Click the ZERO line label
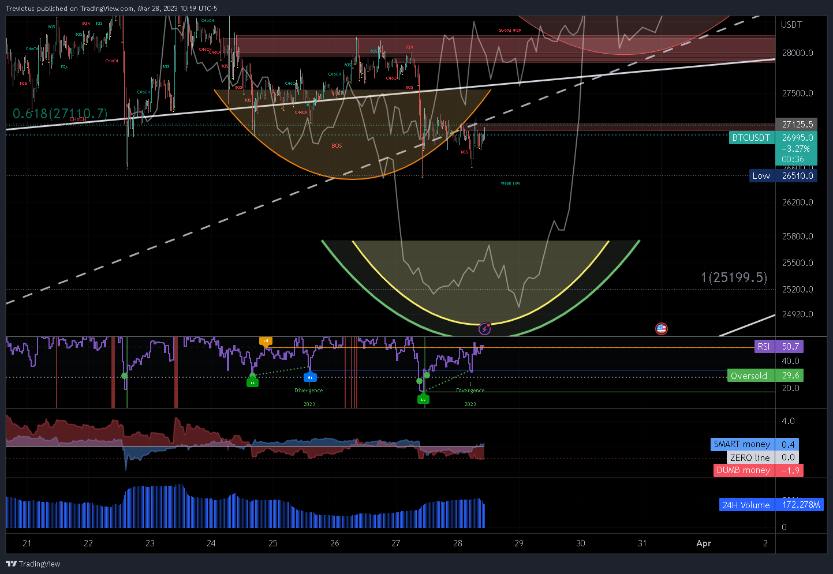 coord(750,457)
